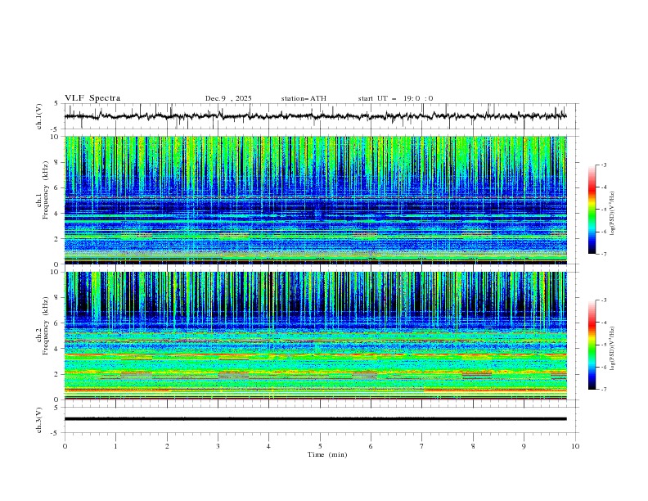Click the ch.1 voltage waveform trace
The height and width of the screenshot is (501, 648).
(x=319, y=116)
